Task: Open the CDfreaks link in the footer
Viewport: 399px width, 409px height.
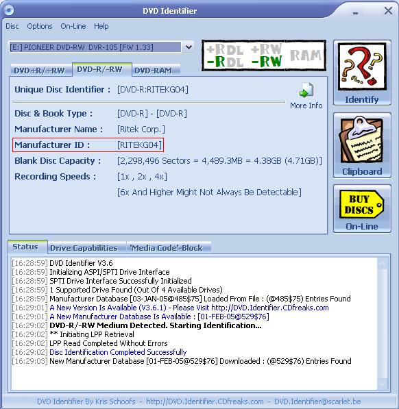Action: pos(204,401)
